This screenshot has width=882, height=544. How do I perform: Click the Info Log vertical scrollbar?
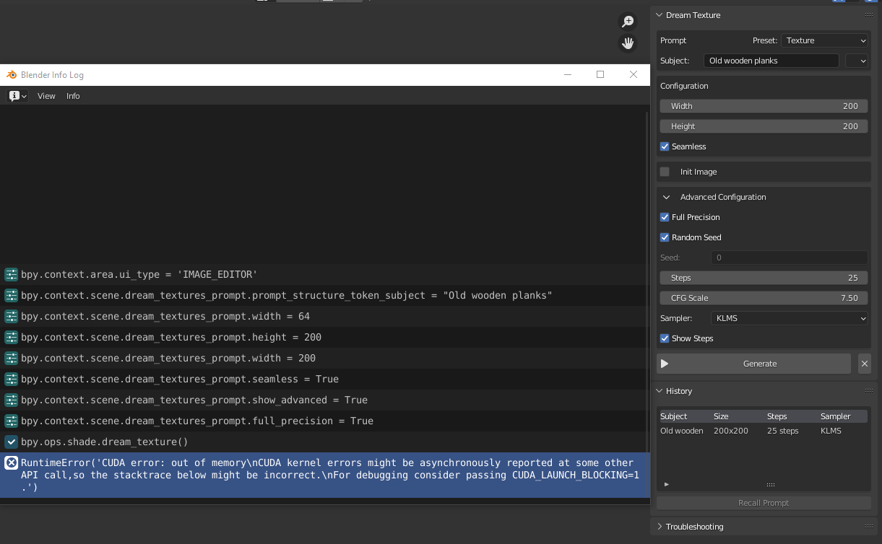(x=647, y=281)
